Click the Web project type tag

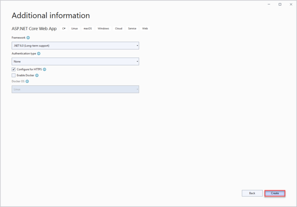[145, 29]
